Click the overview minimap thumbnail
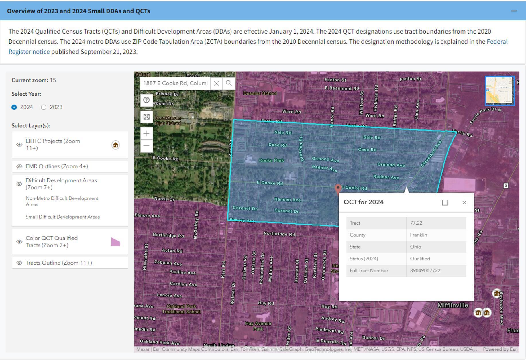The width and height of the screenshot is (526, 360). pos(500,91)
